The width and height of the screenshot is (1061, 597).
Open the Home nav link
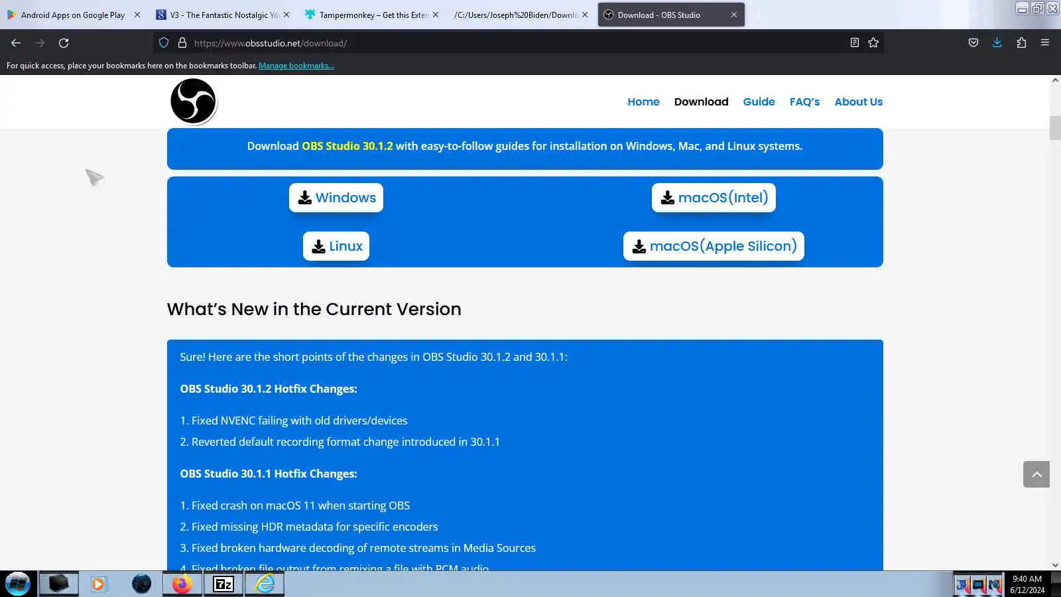[643, 101]
